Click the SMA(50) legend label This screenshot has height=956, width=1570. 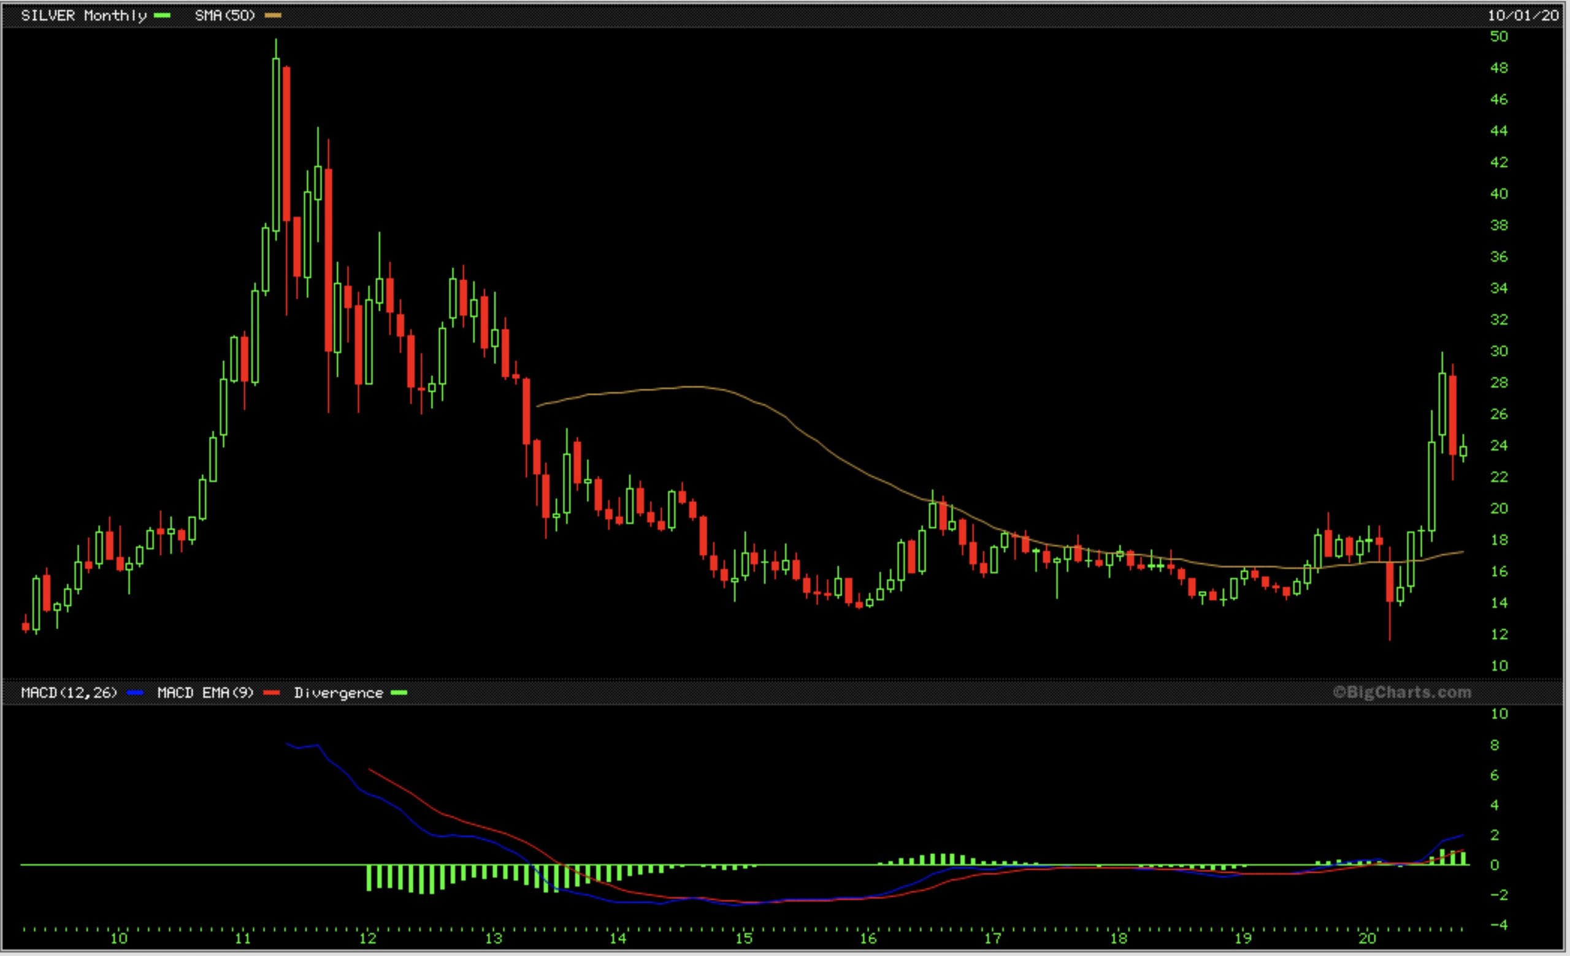[x=224, y=16]
